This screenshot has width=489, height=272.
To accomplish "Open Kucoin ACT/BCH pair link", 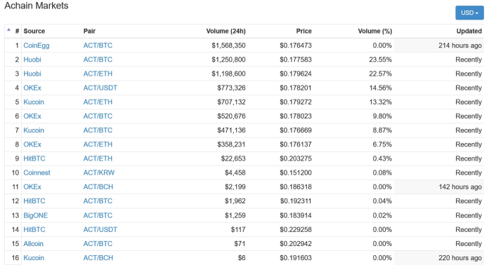I will [98, 258].
